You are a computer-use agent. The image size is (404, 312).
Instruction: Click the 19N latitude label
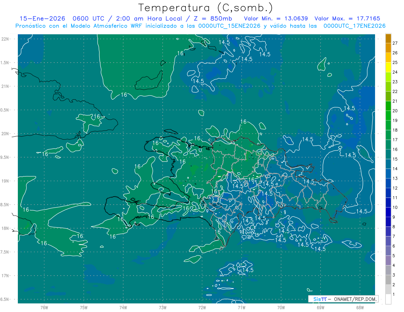[x=5, y=181]
